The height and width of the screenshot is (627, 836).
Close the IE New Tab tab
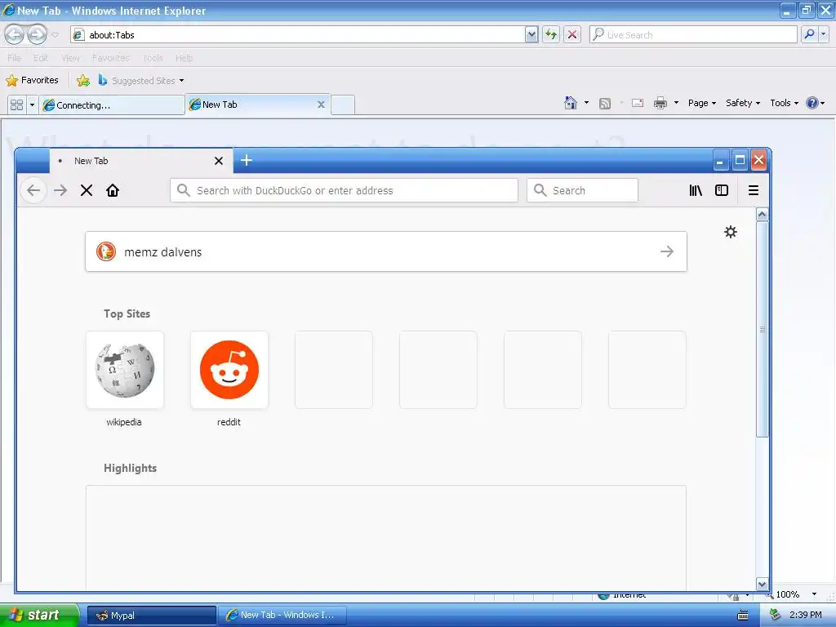[321, 104]
